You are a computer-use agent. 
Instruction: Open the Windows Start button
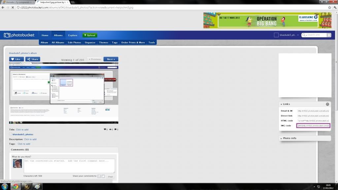(5, 187)
